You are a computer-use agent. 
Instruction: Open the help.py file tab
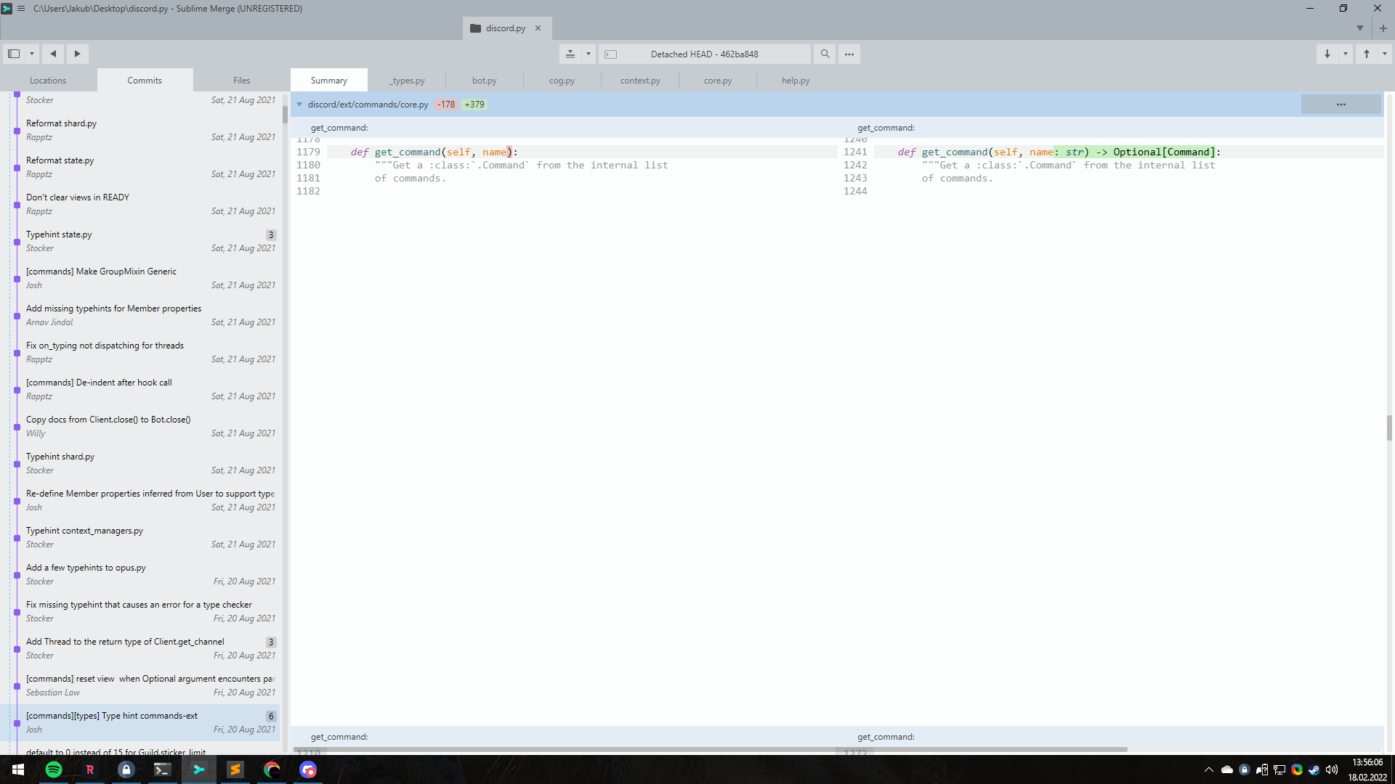click(796, 81)
